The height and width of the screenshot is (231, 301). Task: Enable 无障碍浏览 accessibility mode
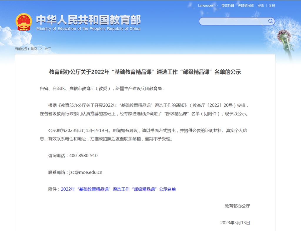[246, 6]
